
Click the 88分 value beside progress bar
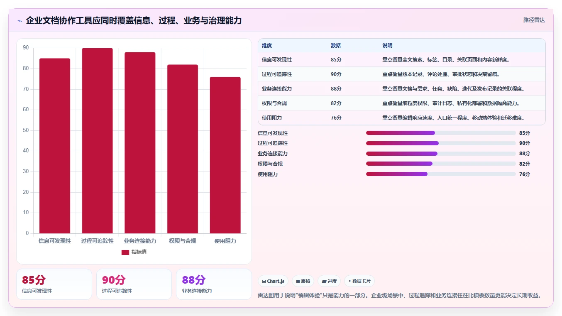click(525, 154)
